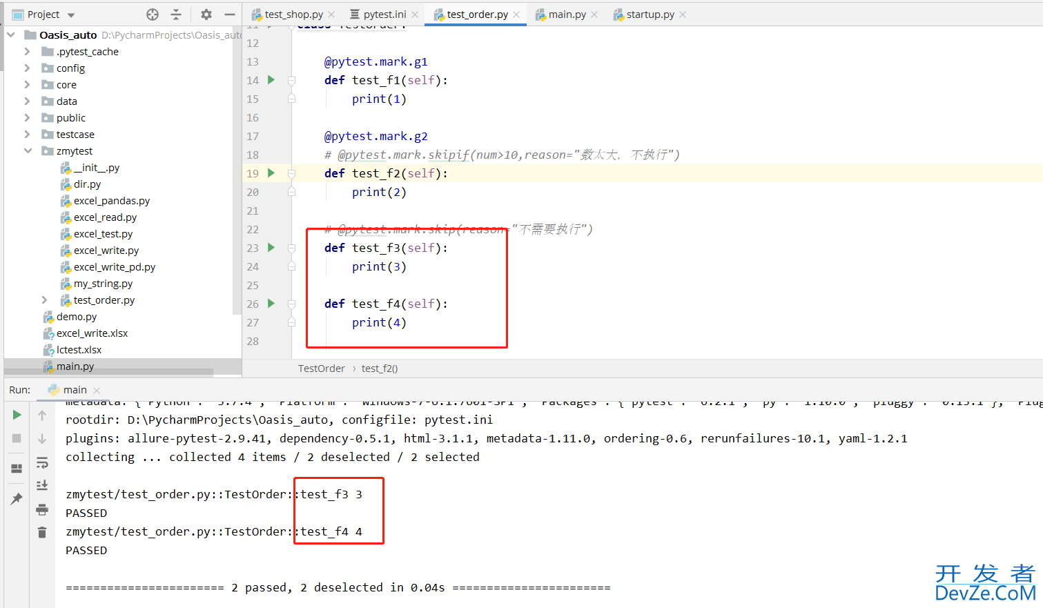The width and height of the screenshot is (1043, 608).
Task: Click restore layout icon in Run panel
Action: click(17, 469)
